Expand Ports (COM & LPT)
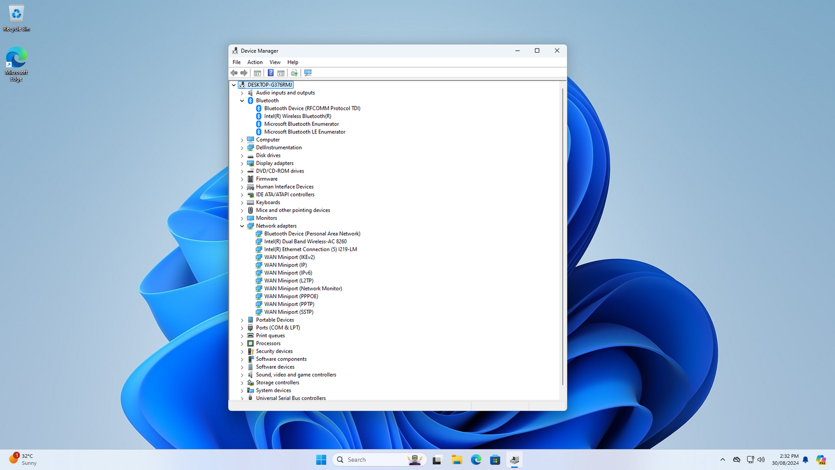 tap(242, 328)
